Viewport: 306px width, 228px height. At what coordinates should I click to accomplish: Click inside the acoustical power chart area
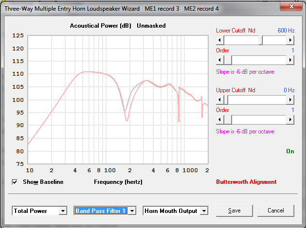[x=118, y=99]
